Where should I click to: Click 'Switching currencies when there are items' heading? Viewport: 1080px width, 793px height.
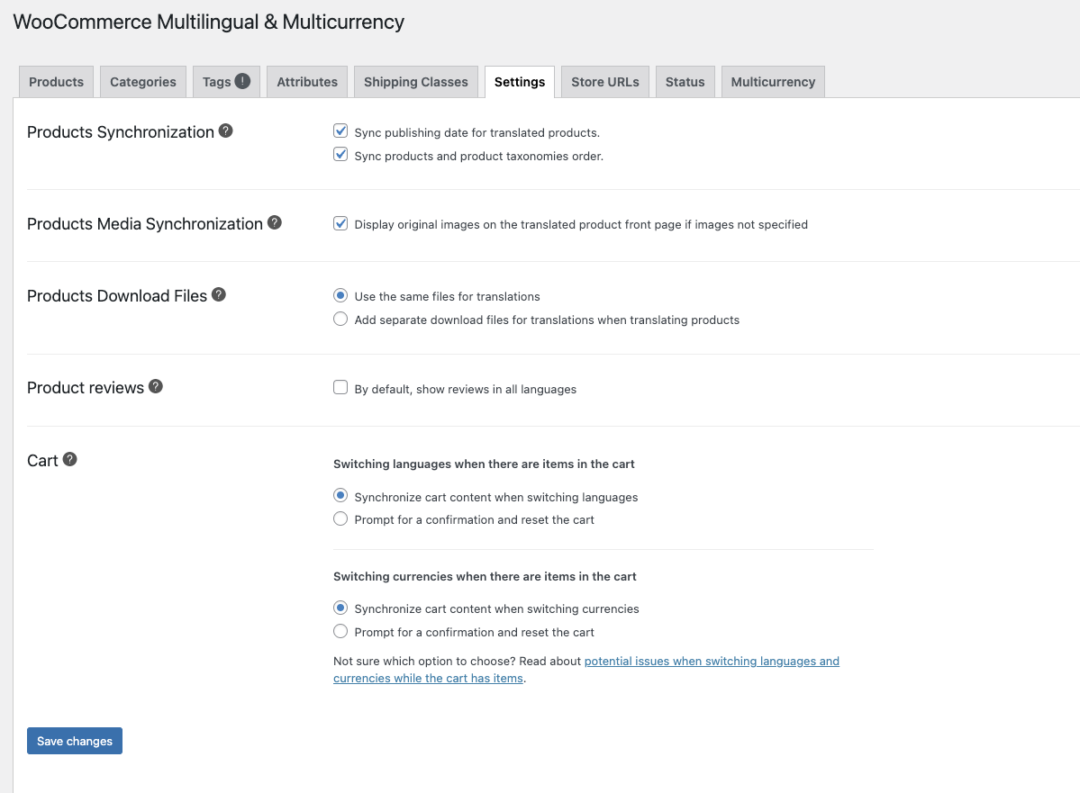coord(485,576)
